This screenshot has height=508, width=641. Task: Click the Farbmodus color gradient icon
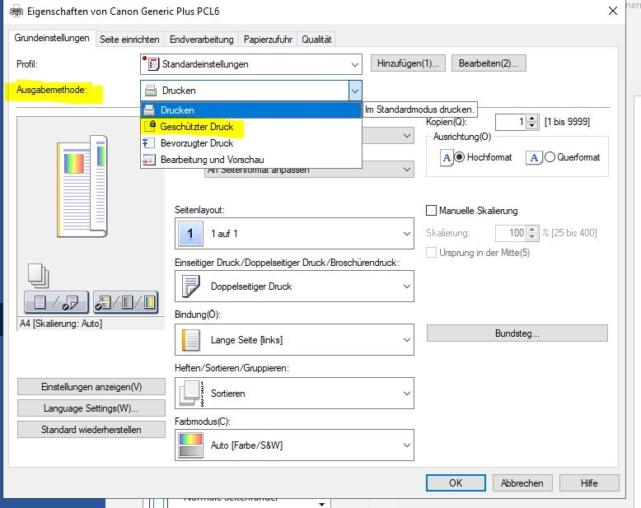[x=190, y=445]
